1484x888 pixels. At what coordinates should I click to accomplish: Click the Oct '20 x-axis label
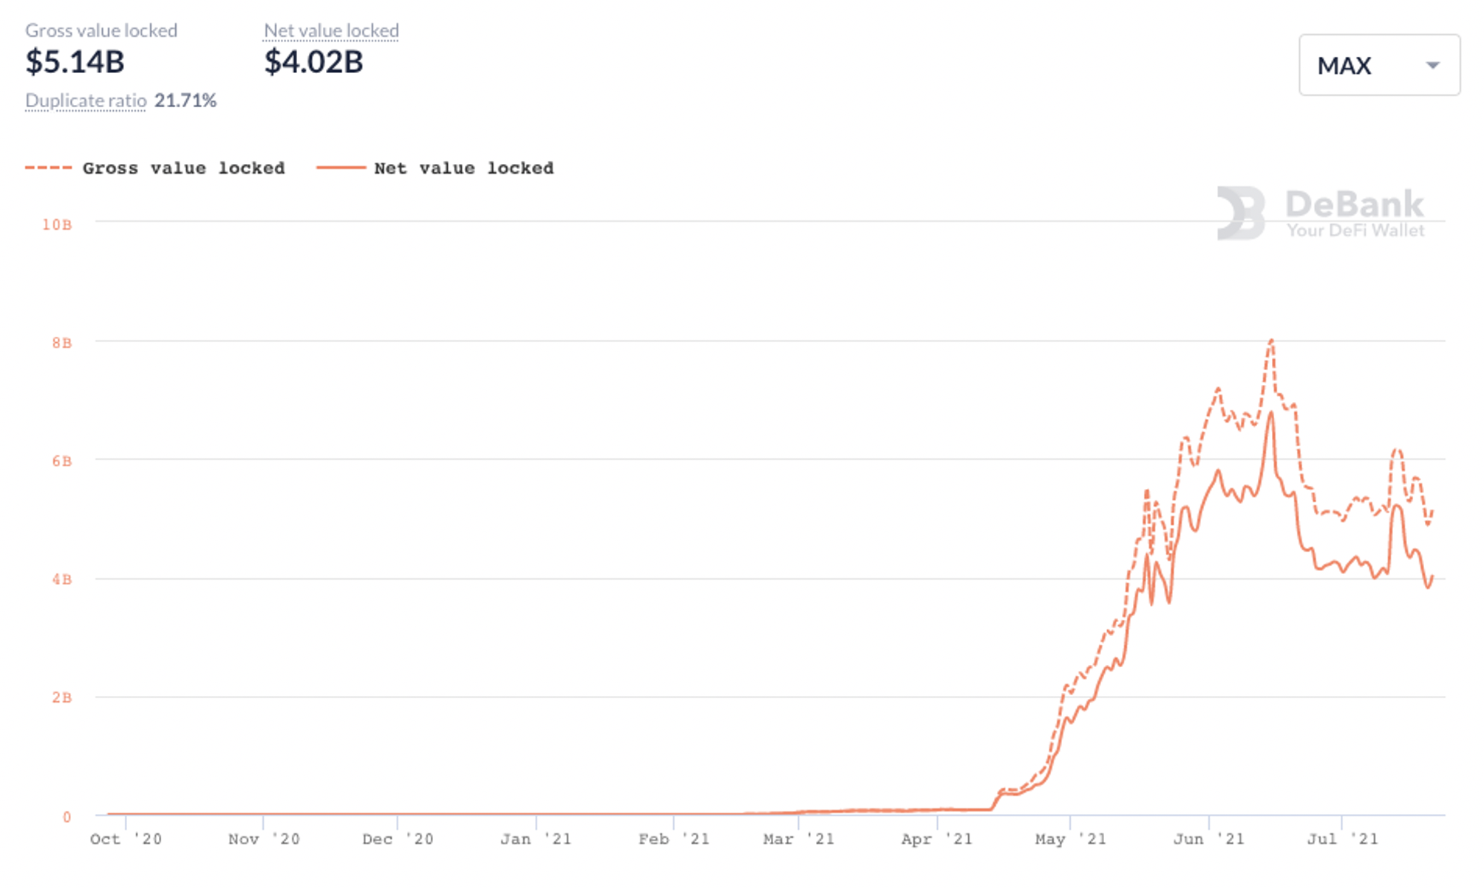[125, 839]
